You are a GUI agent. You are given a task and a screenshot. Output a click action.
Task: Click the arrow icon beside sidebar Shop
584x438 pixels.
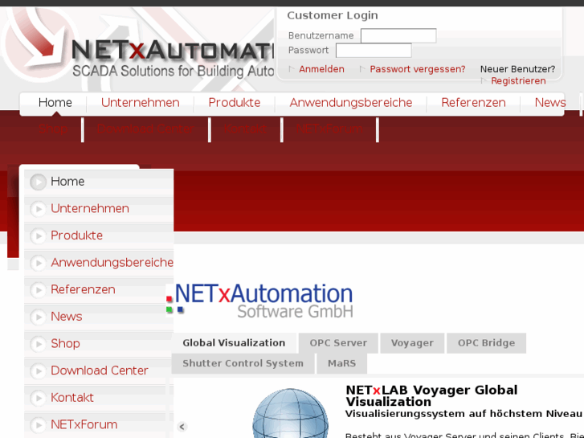tap(38, 344)
